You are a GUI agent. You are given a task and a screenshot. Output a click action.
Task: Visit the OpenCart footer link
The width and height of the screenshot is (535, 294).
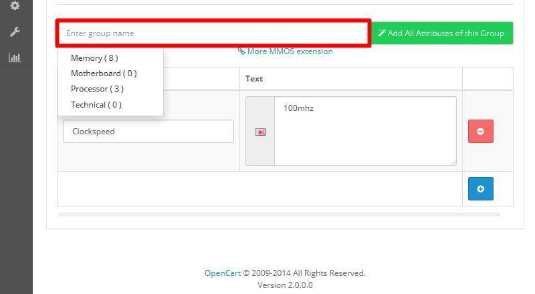[x=222, y=273]
